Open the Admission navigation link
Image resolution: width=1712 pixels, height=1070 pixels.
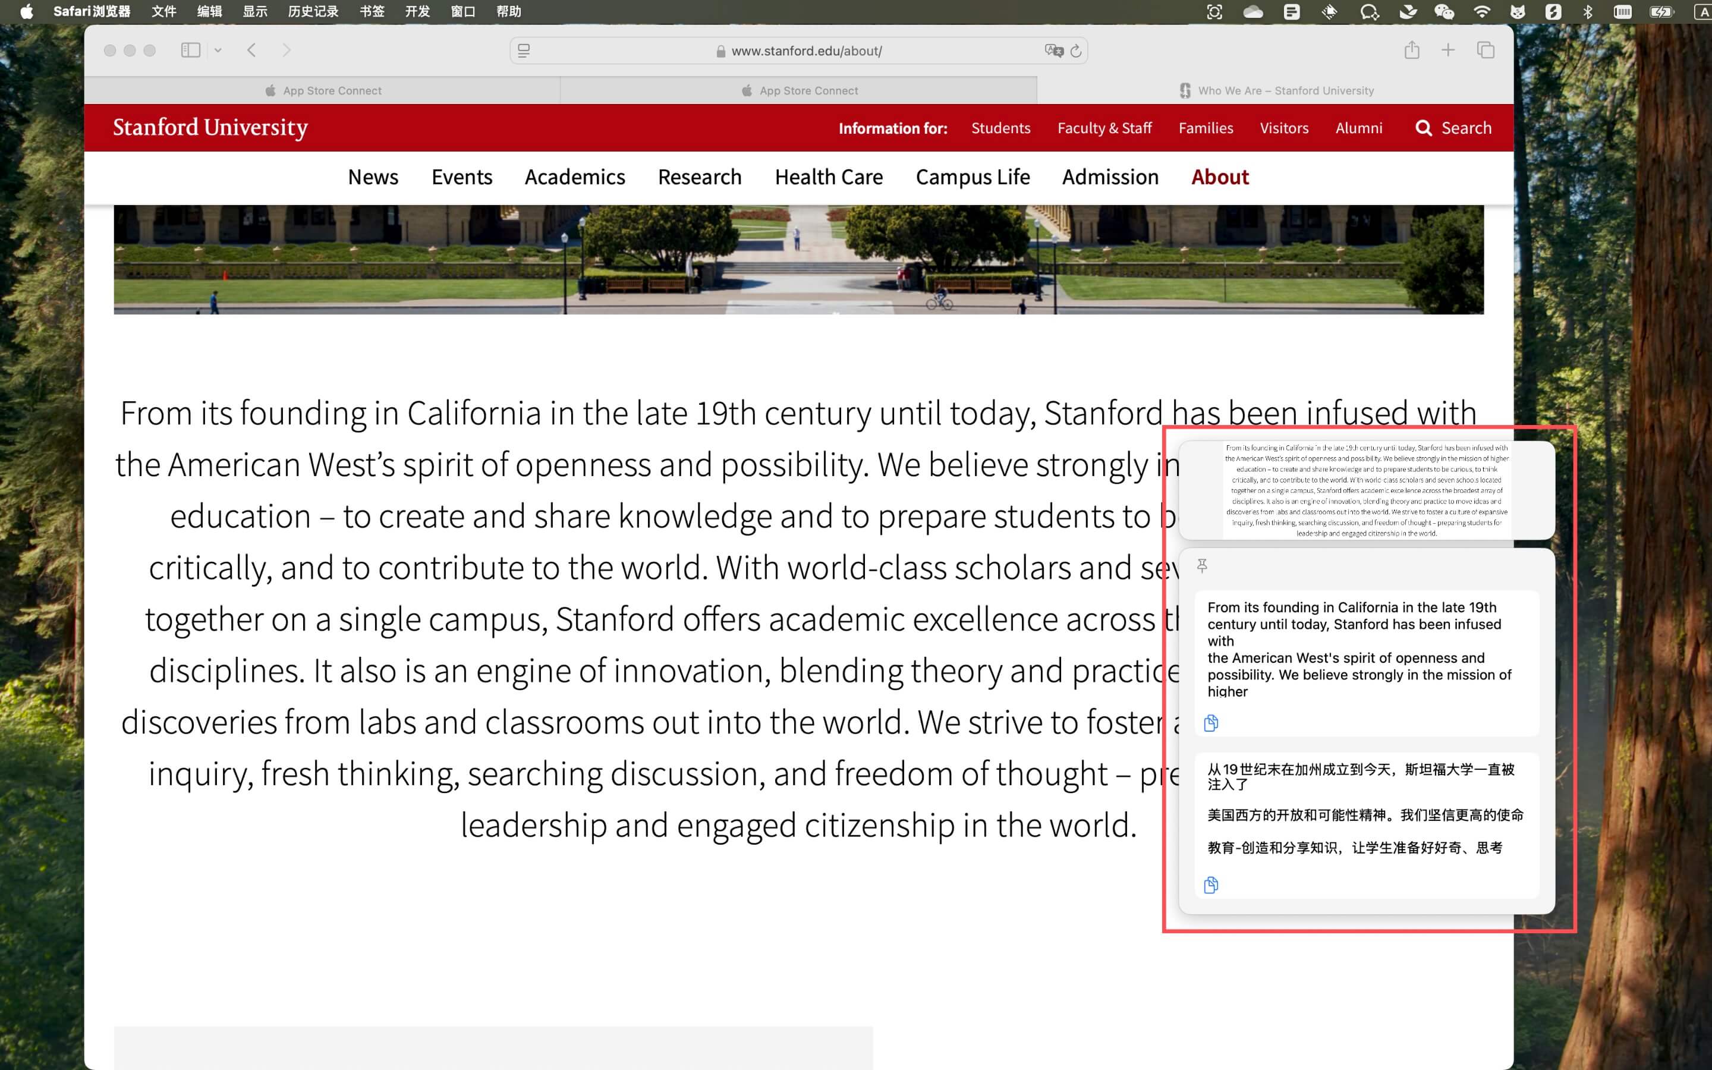point(1110,177)
